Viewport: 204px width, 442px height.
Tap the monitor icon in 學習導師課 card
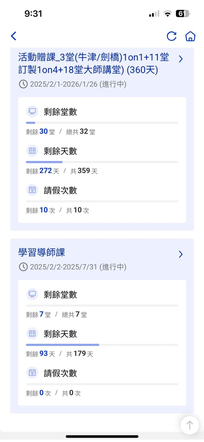click(32, 294)
